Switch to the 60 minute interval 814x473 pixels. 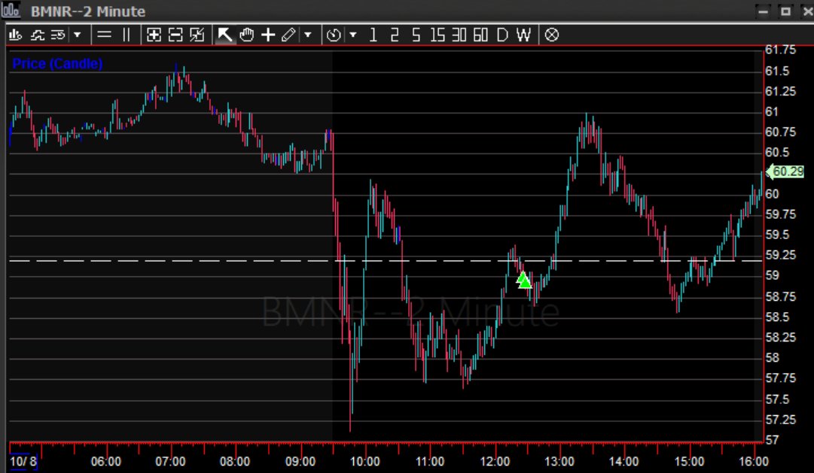tap(480, 35)
